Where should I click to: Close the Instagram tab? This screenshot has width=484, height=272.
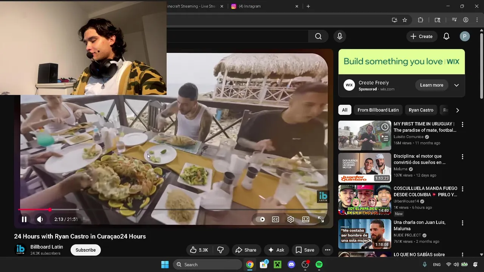coord(296,6)
